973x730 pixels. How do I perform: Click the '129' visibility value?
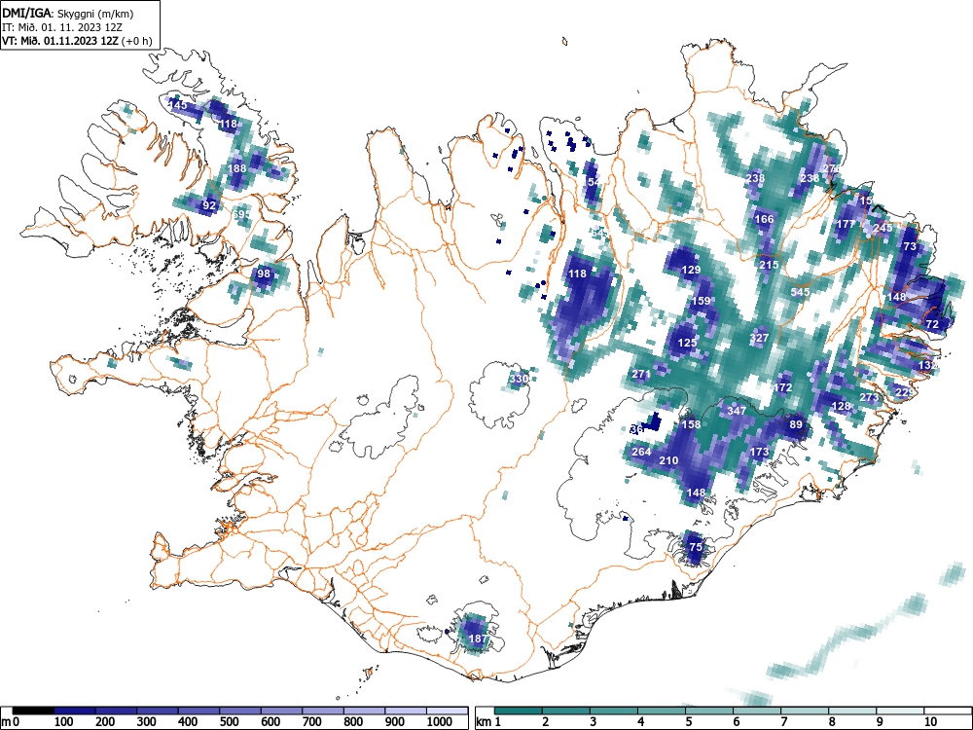pyautogui.click(x=691, y=270)
